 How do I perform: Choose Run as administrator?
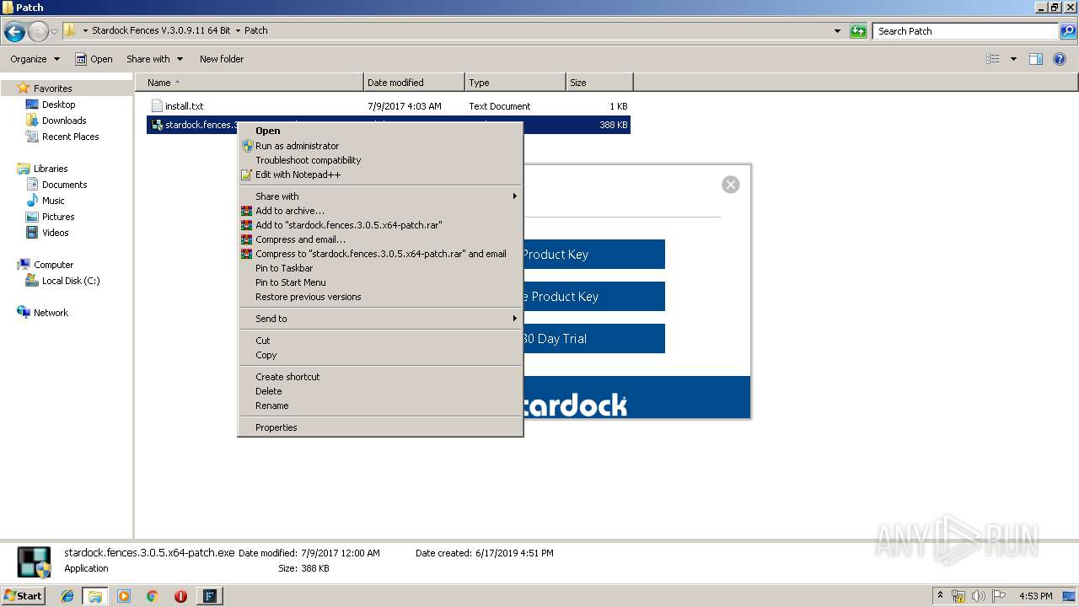click(381, 146)
